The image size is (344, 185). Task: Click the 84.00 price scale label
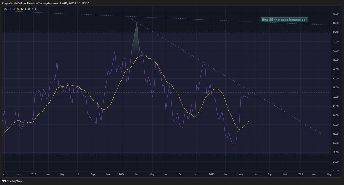pos(336,23)
